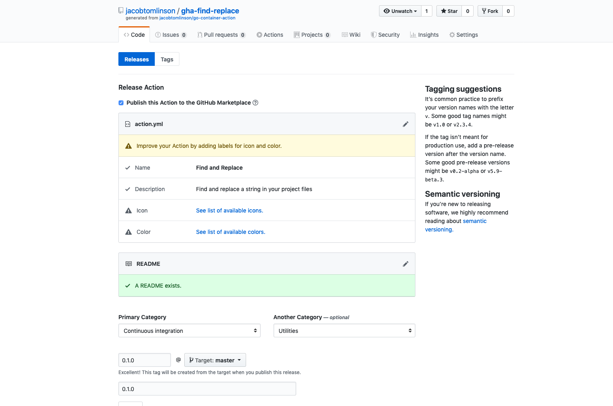The width and height of the screenshot is (613, 406).
Task: Click the repository icon next to jacobtomlinson
Action: pyautogui.click(x=121, y=11)
